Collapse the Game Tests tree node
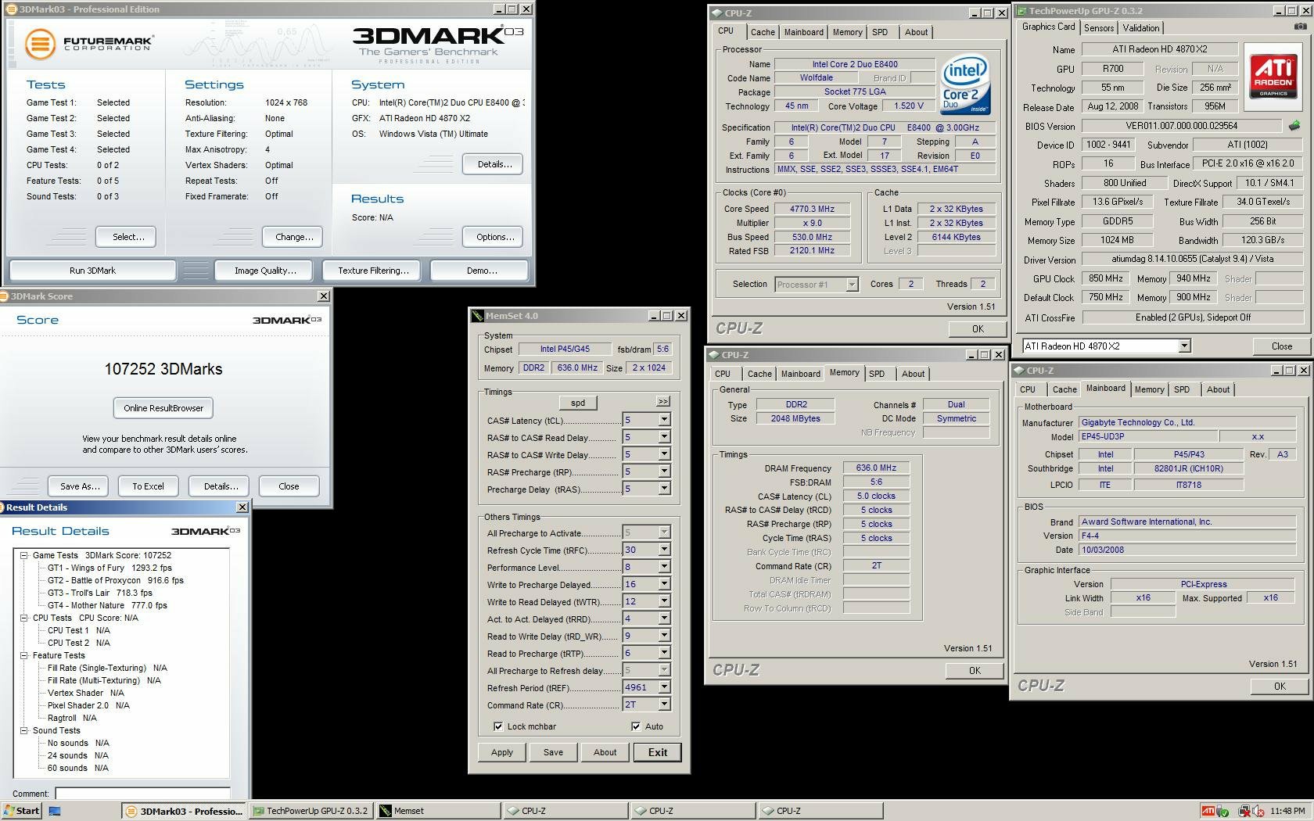Image resolution: width=1314 pixels, height=821 pixels. 23,555
